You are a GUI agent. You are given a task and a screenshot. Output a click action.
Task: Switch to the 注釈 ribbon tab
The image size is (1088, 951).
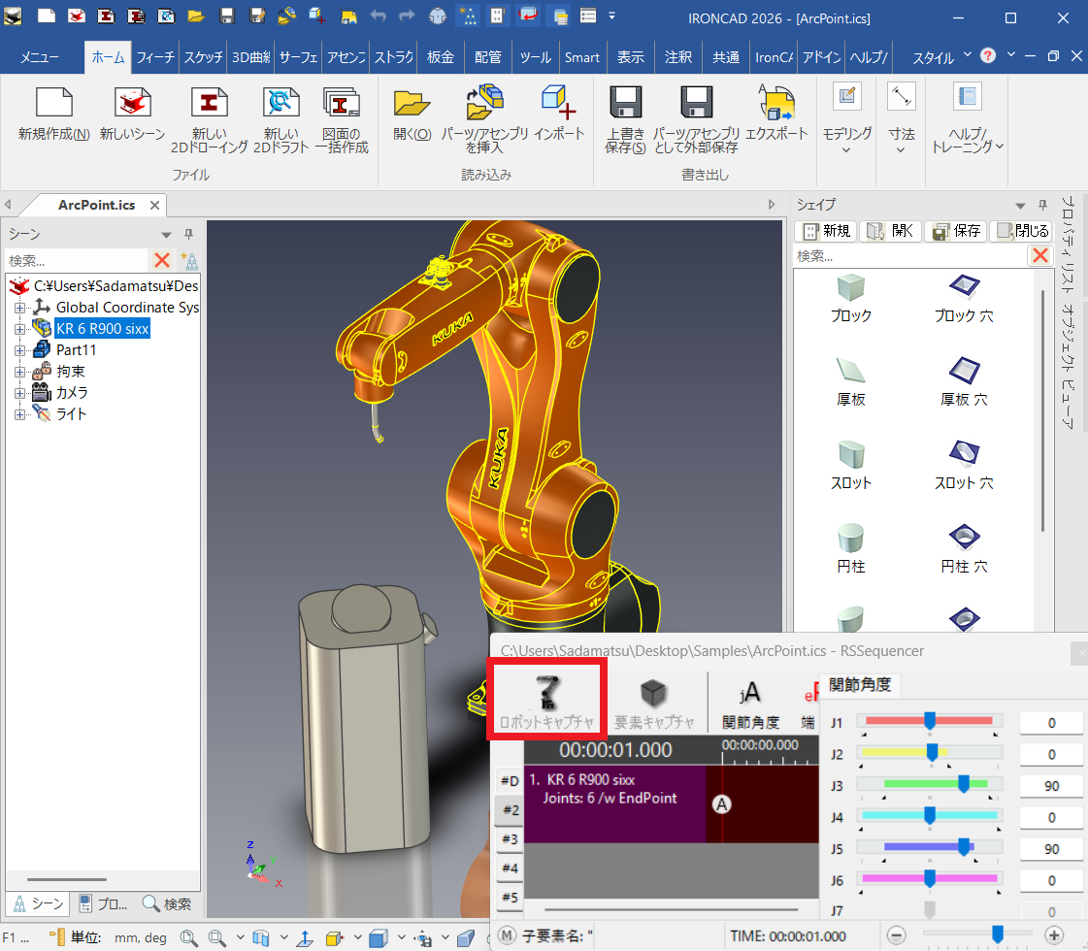pyautogui.click(x=677, y=57)
